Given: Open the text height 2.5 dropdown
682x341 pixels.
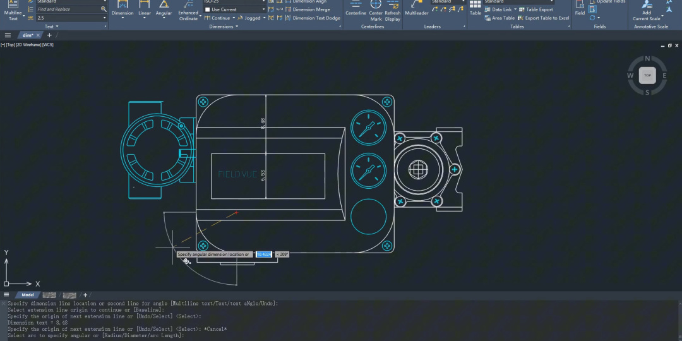Looking at the screenshot, I should (x=105, y=18).
